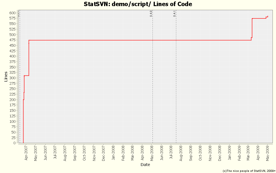The image size is (276, 173).
Task: Select the Sep-2007 date tick label
Action: point(75,153)
